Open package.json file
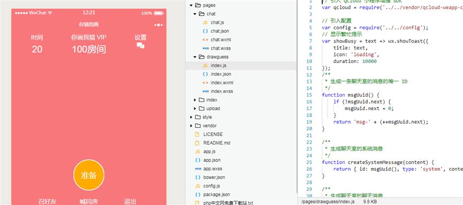Viewport: 463px width, 205px height. coord(216,195)
